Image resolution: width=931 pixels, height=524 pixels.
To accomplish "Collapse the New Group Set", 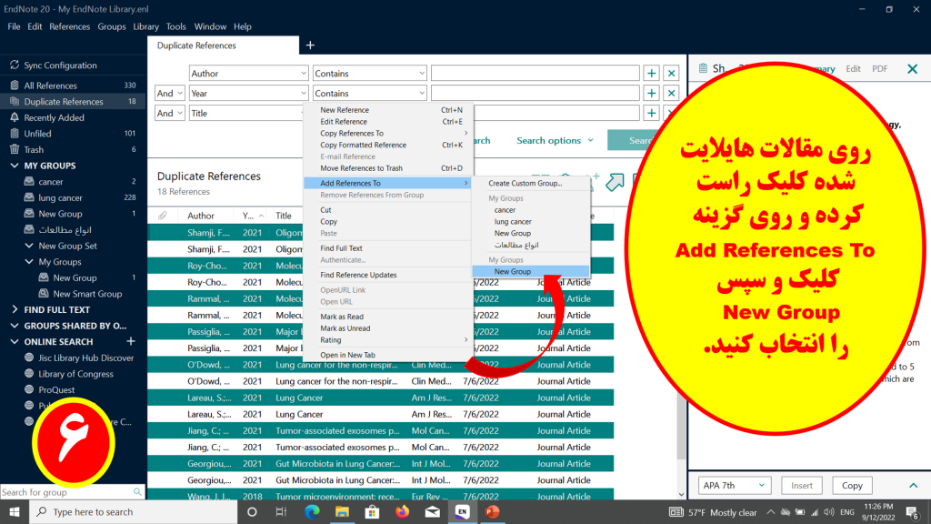I will pos(29,246).
